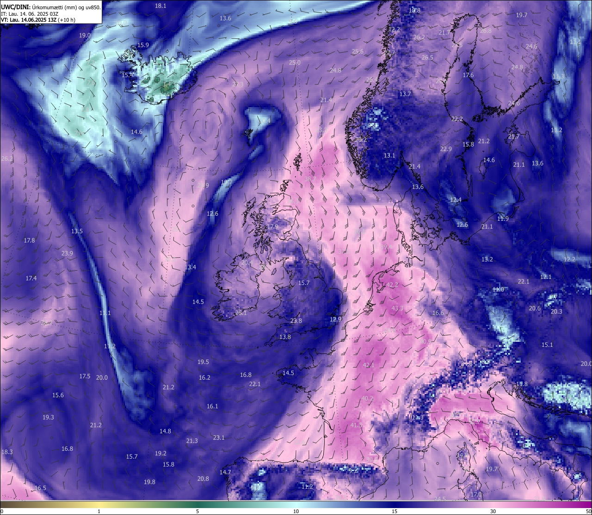Click the 17.4 value near the left edge
This screenshot has width=592, height=515.
coord(31,279)
